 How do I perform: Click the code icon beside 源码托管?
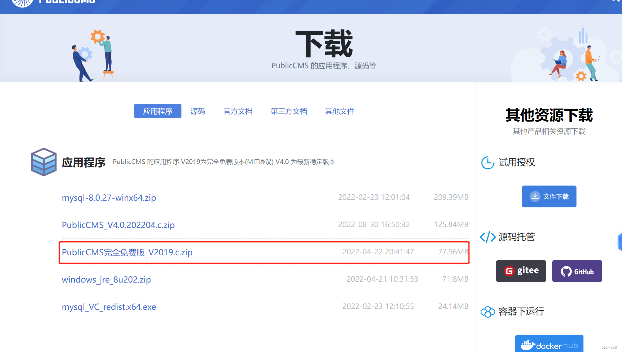coord(488,237)
